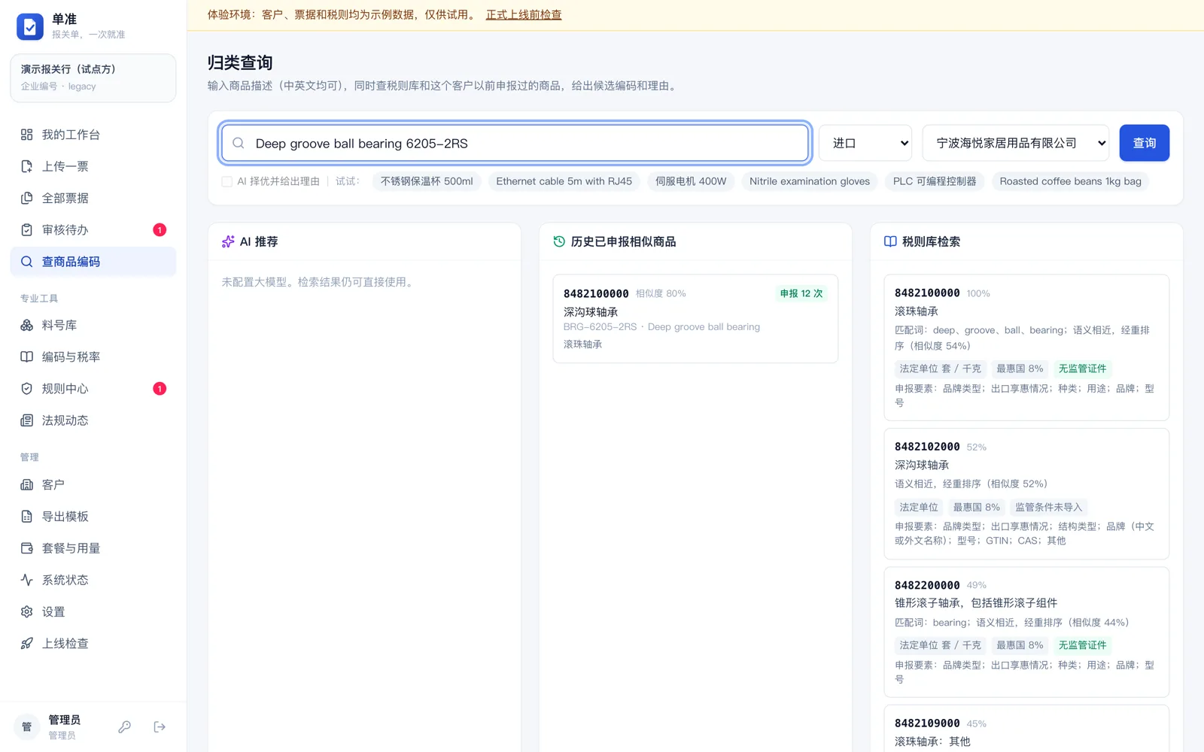1204x752 pixels.
Task: Click the AI 推荐 sparkle icon
Action: [228, 241]
